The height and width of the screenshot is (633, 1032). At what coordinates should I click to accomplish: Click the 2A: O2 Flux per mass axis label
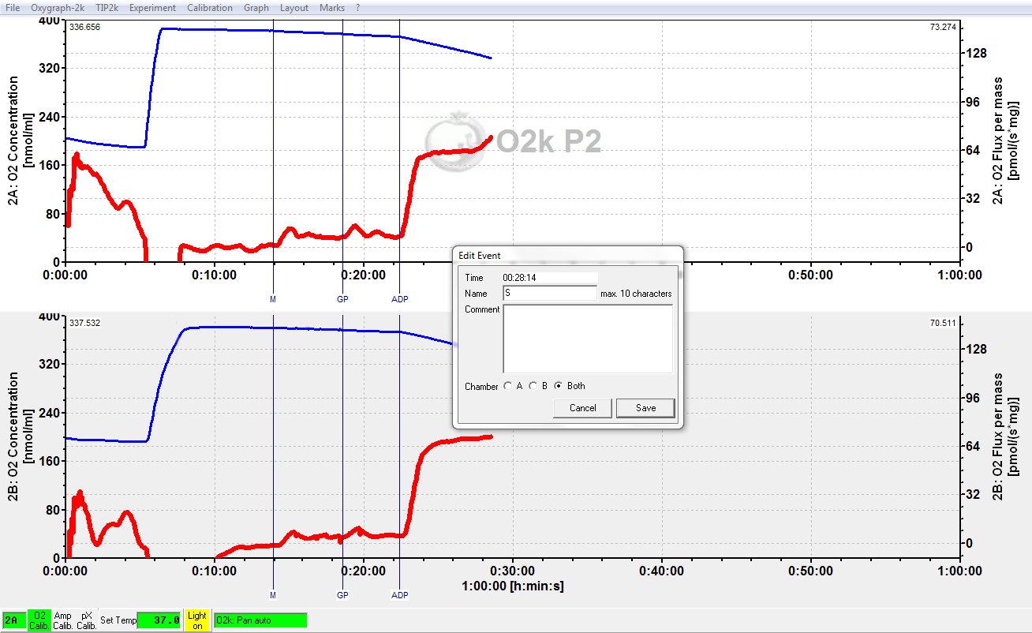[x=1005, y=141]
